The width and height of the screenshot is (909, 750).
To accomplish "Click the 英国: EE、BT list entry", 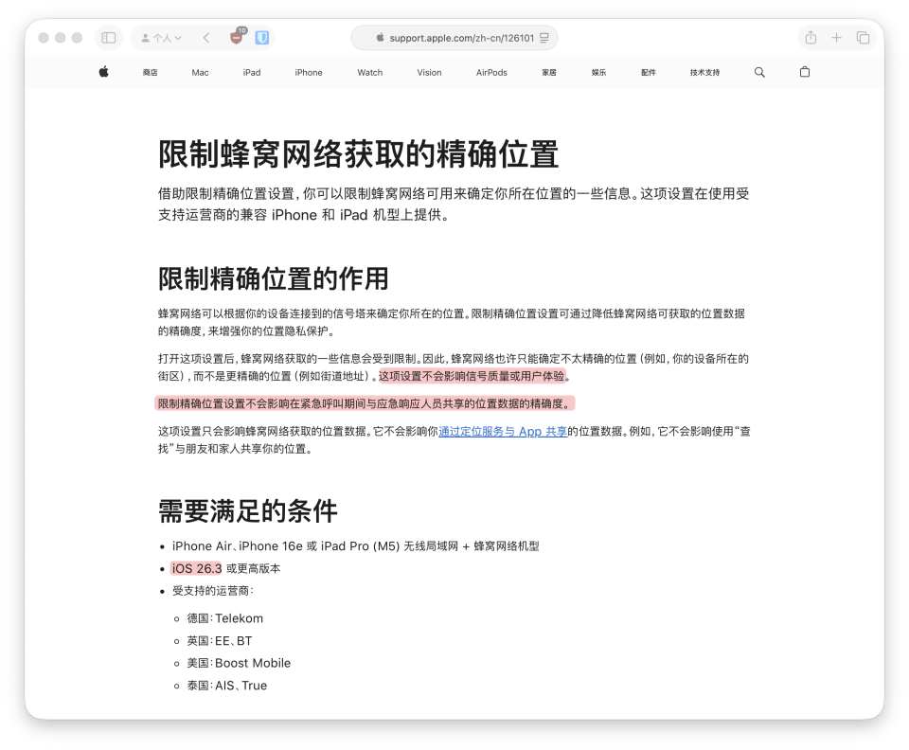I will coord(219,641).
